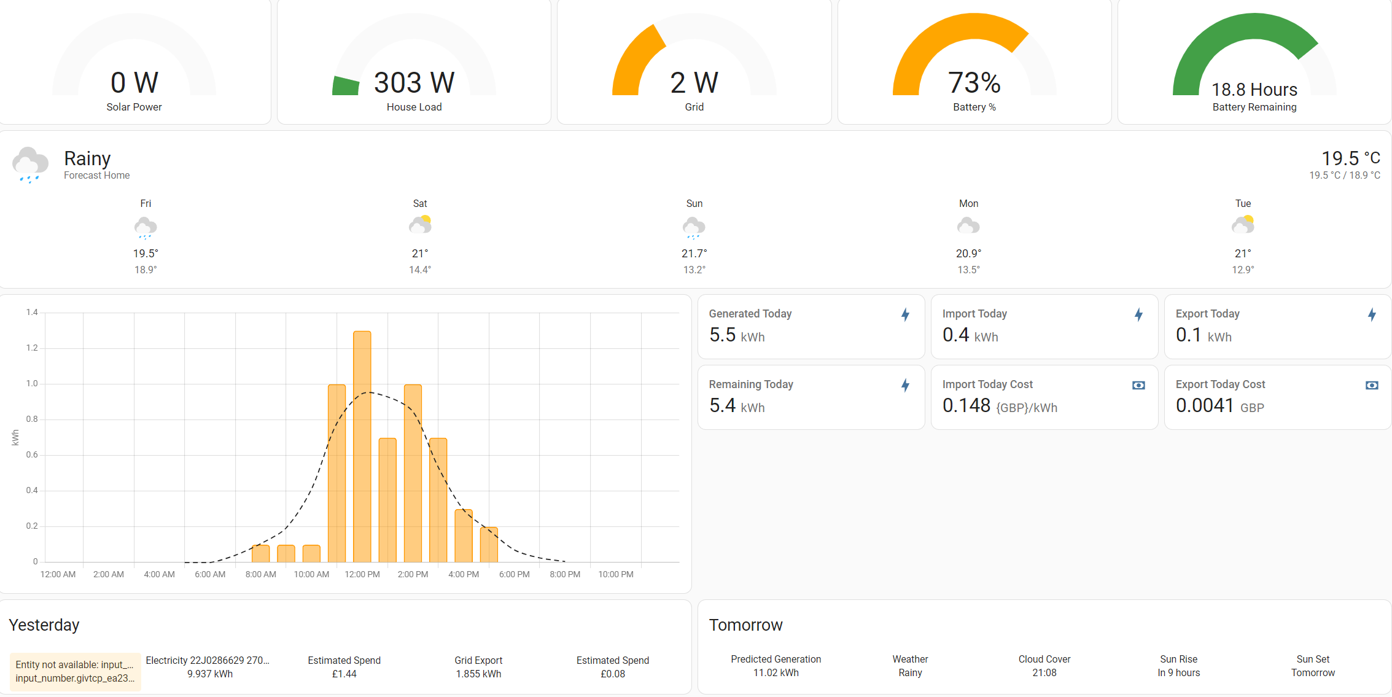Open the Predicted Generation 11.02 kWh entry
The width and height of the screenshot is (1392, 697).
coord(776,666)
